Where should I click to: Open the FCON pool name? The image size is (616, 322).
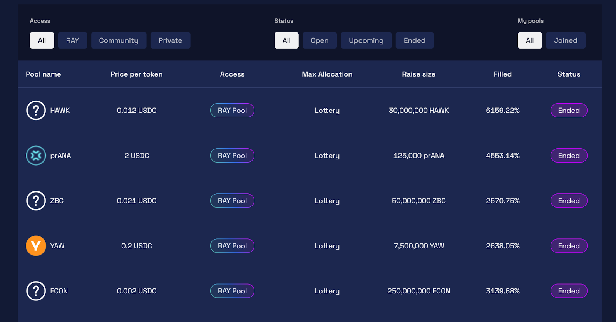59,291
